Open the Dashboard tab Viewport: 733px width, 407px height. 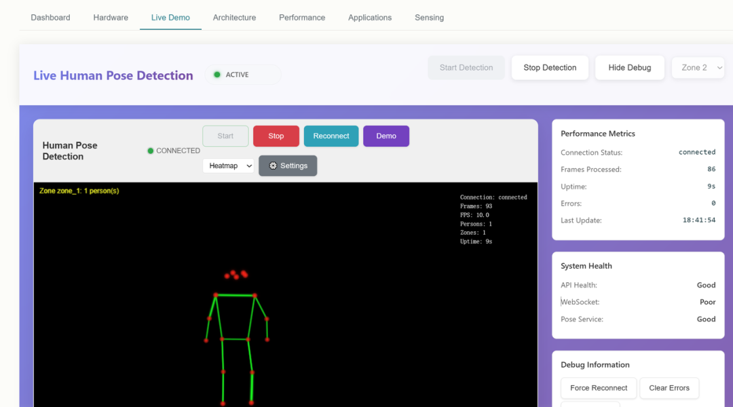[x=50, y=18]
